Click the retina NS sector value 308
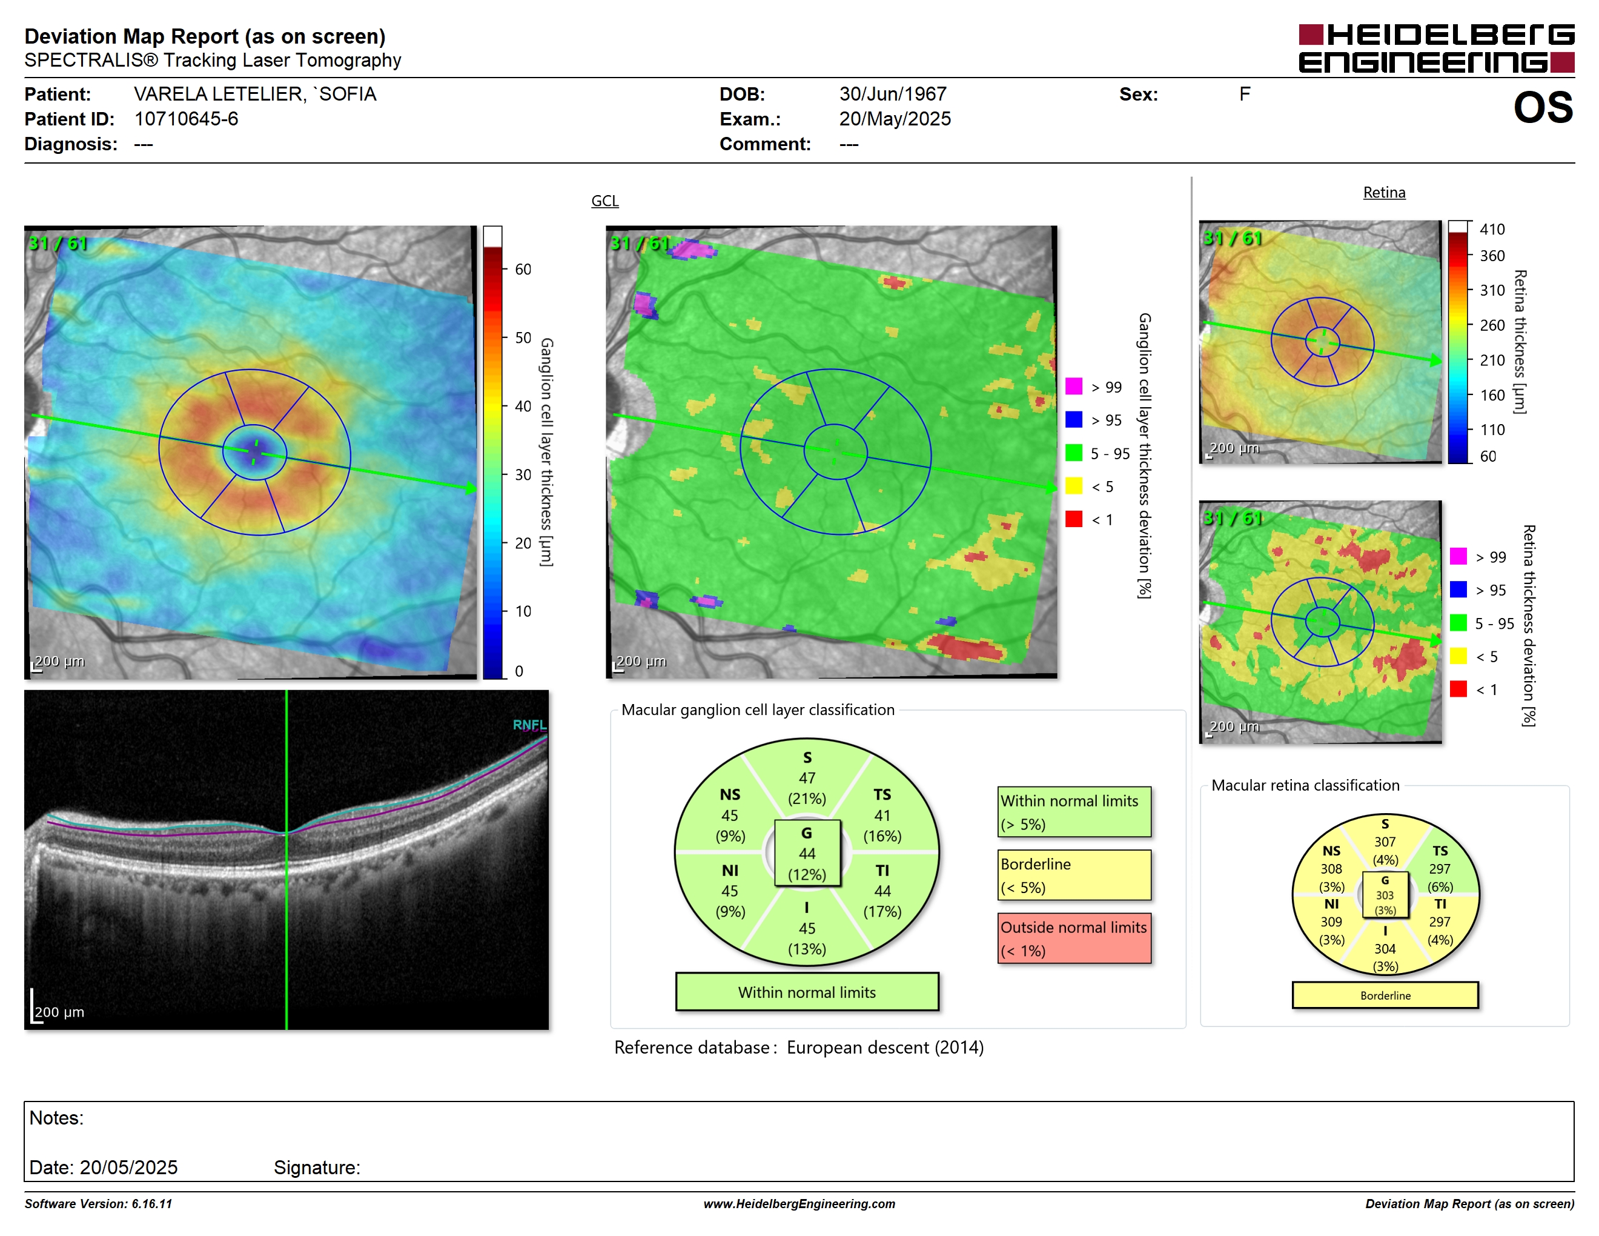This screenshot has height=1236, width=1599. pos(1331,869)
